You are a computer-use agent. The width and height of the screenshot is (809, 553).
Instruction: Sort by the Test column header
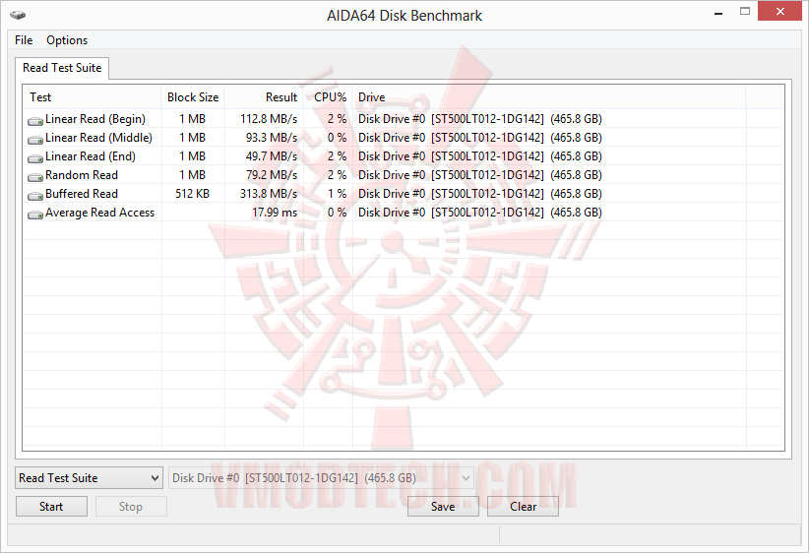[x=92, y=97]
